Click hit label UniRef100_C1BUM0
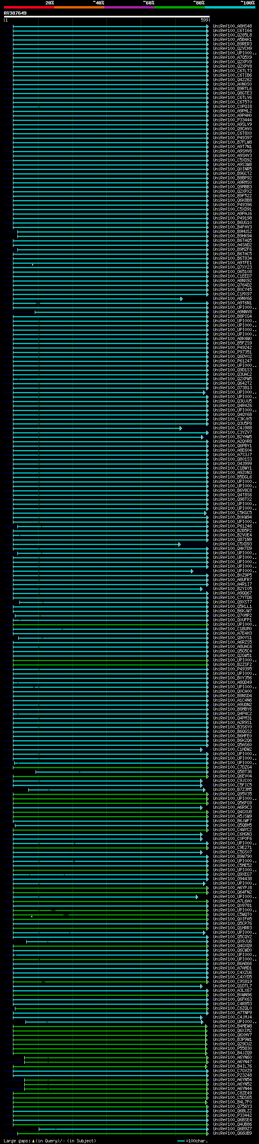259x1144 pixels. pos(232,629)
